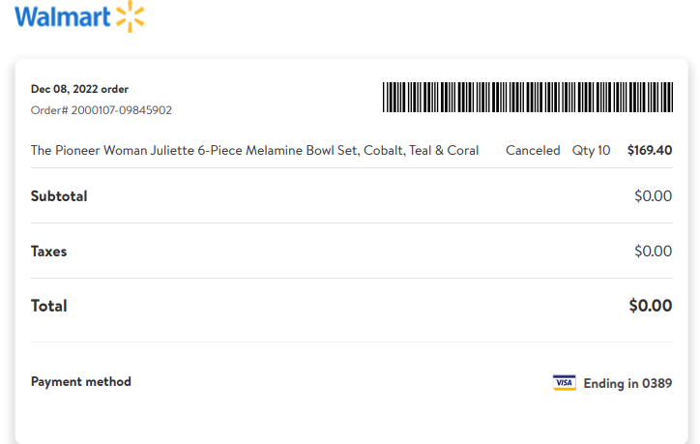Click the Subtotal label
This screenshot has width=700, height=444.
pos(59,196)
